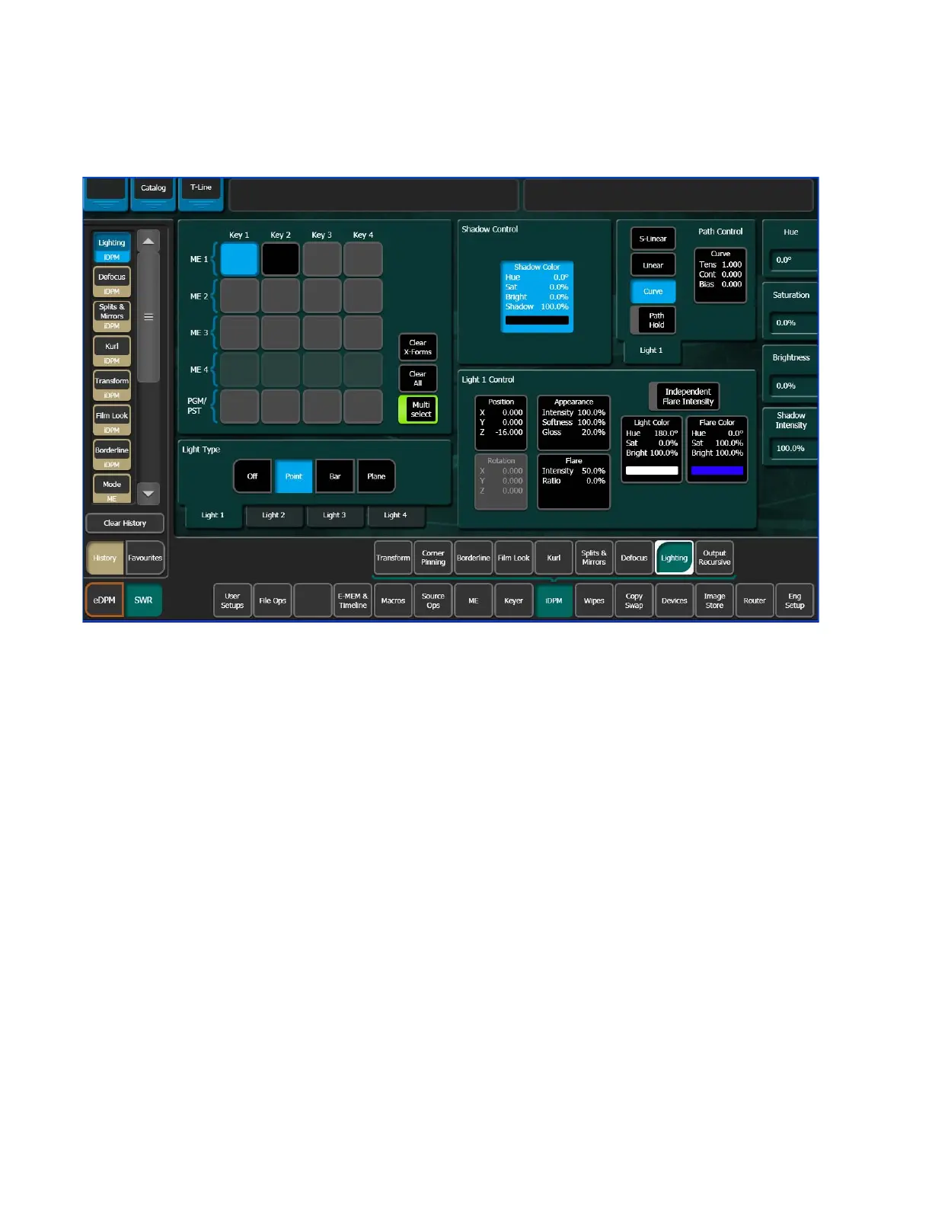Screen dimensions: 932x1207
Task: Set light type to Bar
Action: pyautogui.click(x=335, y=476)
